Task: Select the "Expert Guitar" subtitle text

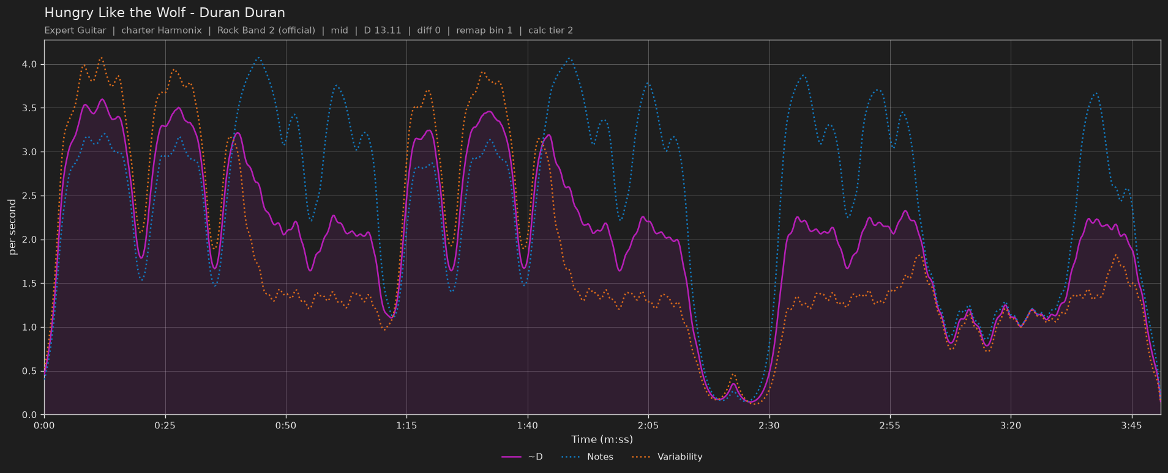Action: click(75, 31)
